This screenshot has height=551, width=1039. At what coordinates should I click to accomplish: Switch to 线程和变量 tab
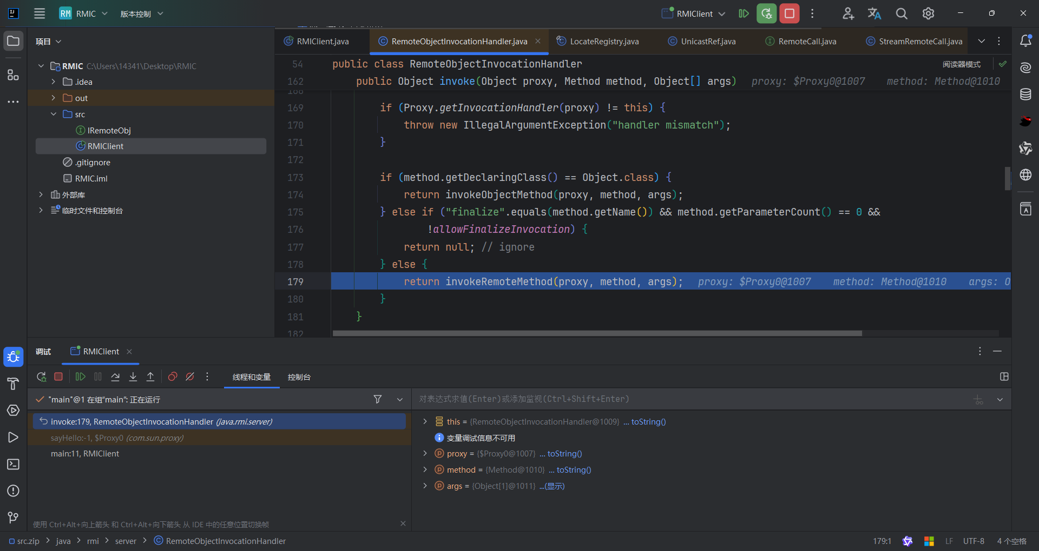(x=252, y=377)
